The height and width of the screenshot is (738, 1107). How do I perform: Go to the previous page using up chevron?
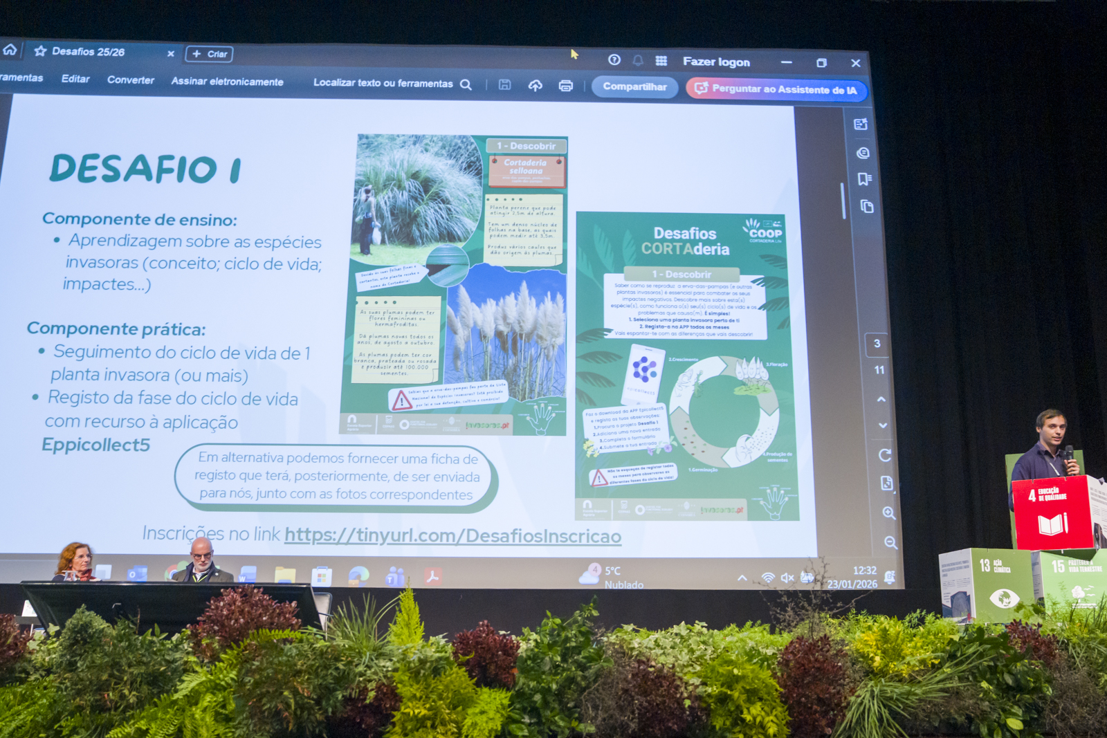pyautogui.click(x=881, y=399)
